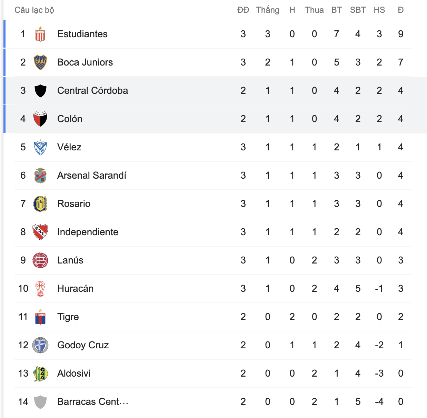Click the Godoy Cruz crest icon

(40, 345)
